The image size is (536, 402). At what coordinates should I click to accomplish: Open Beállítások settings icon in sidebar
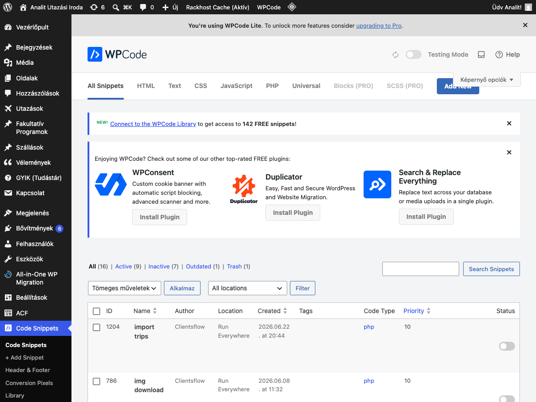click(x=8, y=297)
